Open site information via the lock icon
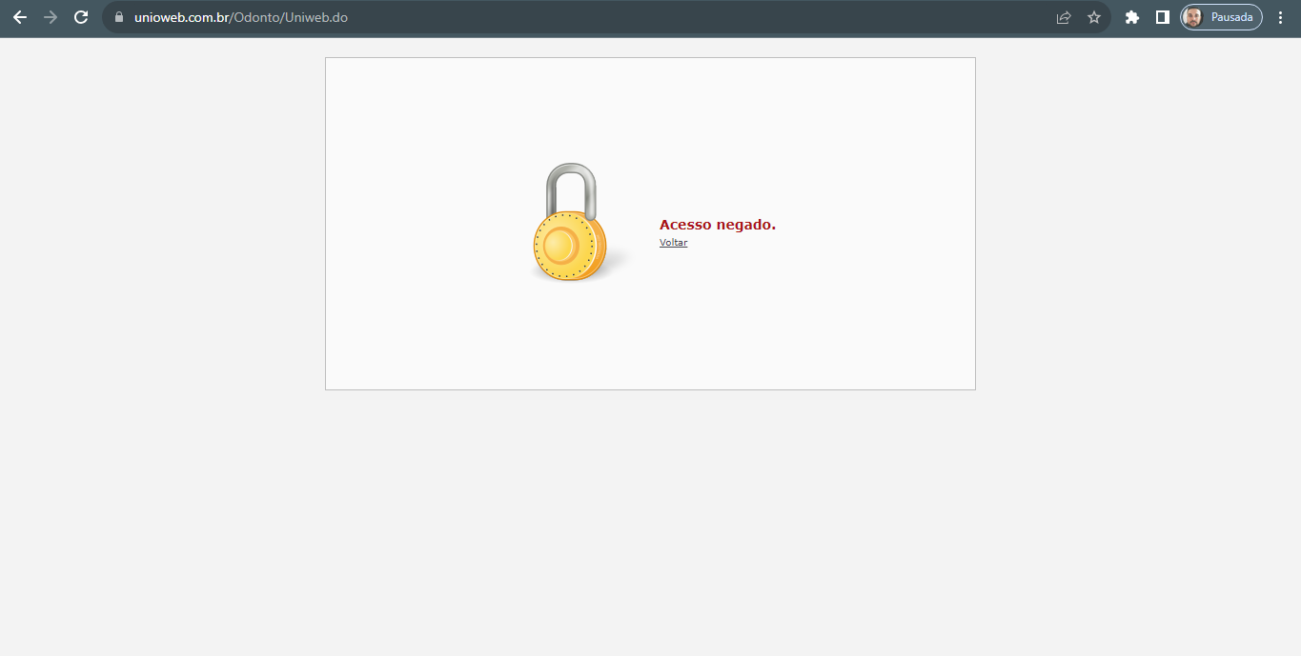 coord(119,17)
